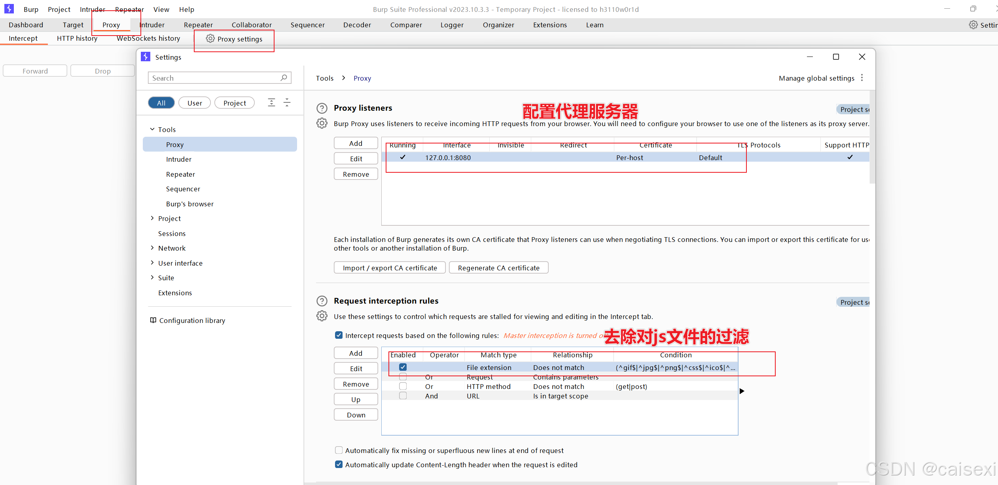Open the Repeater main tab
This screenshot has width=998, height=485.
point(198,25)
